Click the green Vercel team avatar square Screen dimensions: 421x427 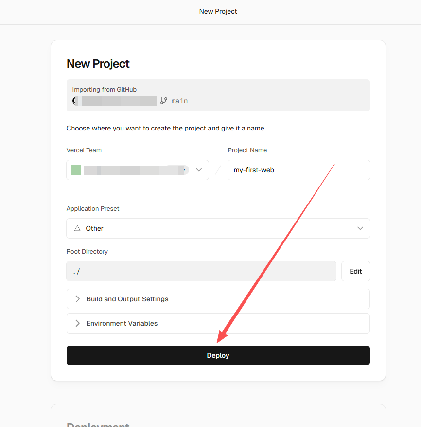coord(76,170)
